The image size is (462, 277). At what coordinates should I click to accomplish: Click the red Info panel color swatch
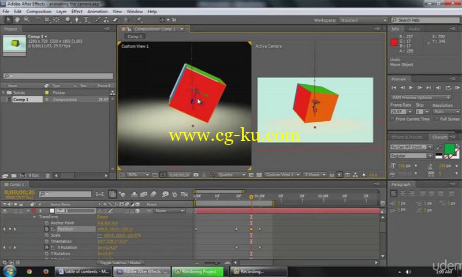[x=394, y=42]
